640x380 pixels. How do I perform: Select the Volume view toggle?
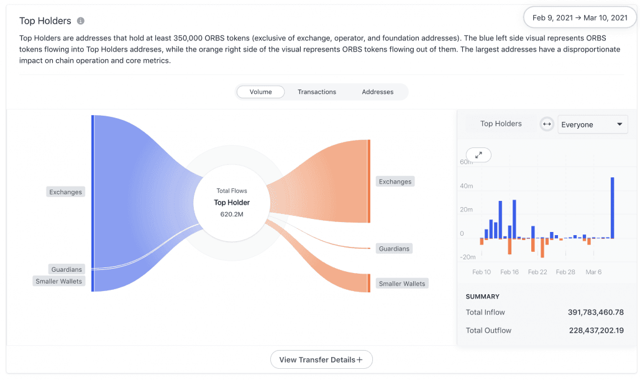point(260,92)
